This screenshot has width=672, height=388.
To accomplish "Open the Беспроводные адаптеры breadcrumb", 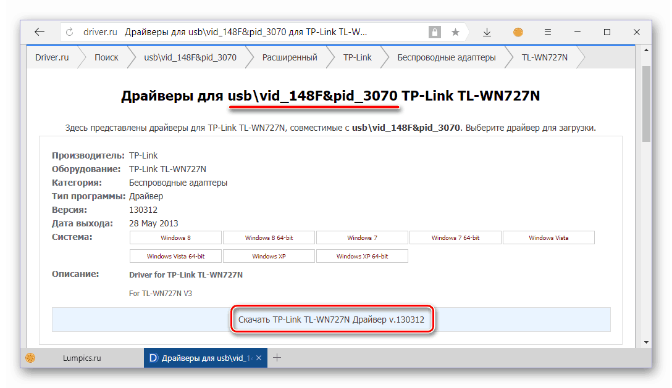I will [x=447, y=57].
